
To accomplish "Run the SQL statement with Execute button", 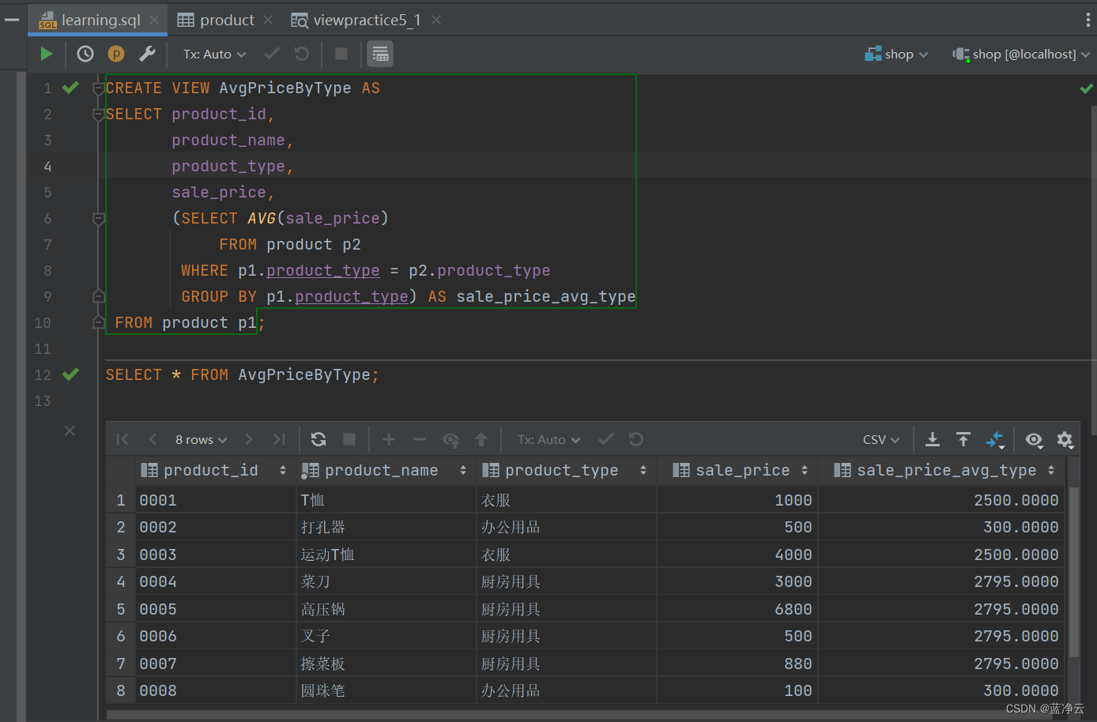I will pos(46,54).
